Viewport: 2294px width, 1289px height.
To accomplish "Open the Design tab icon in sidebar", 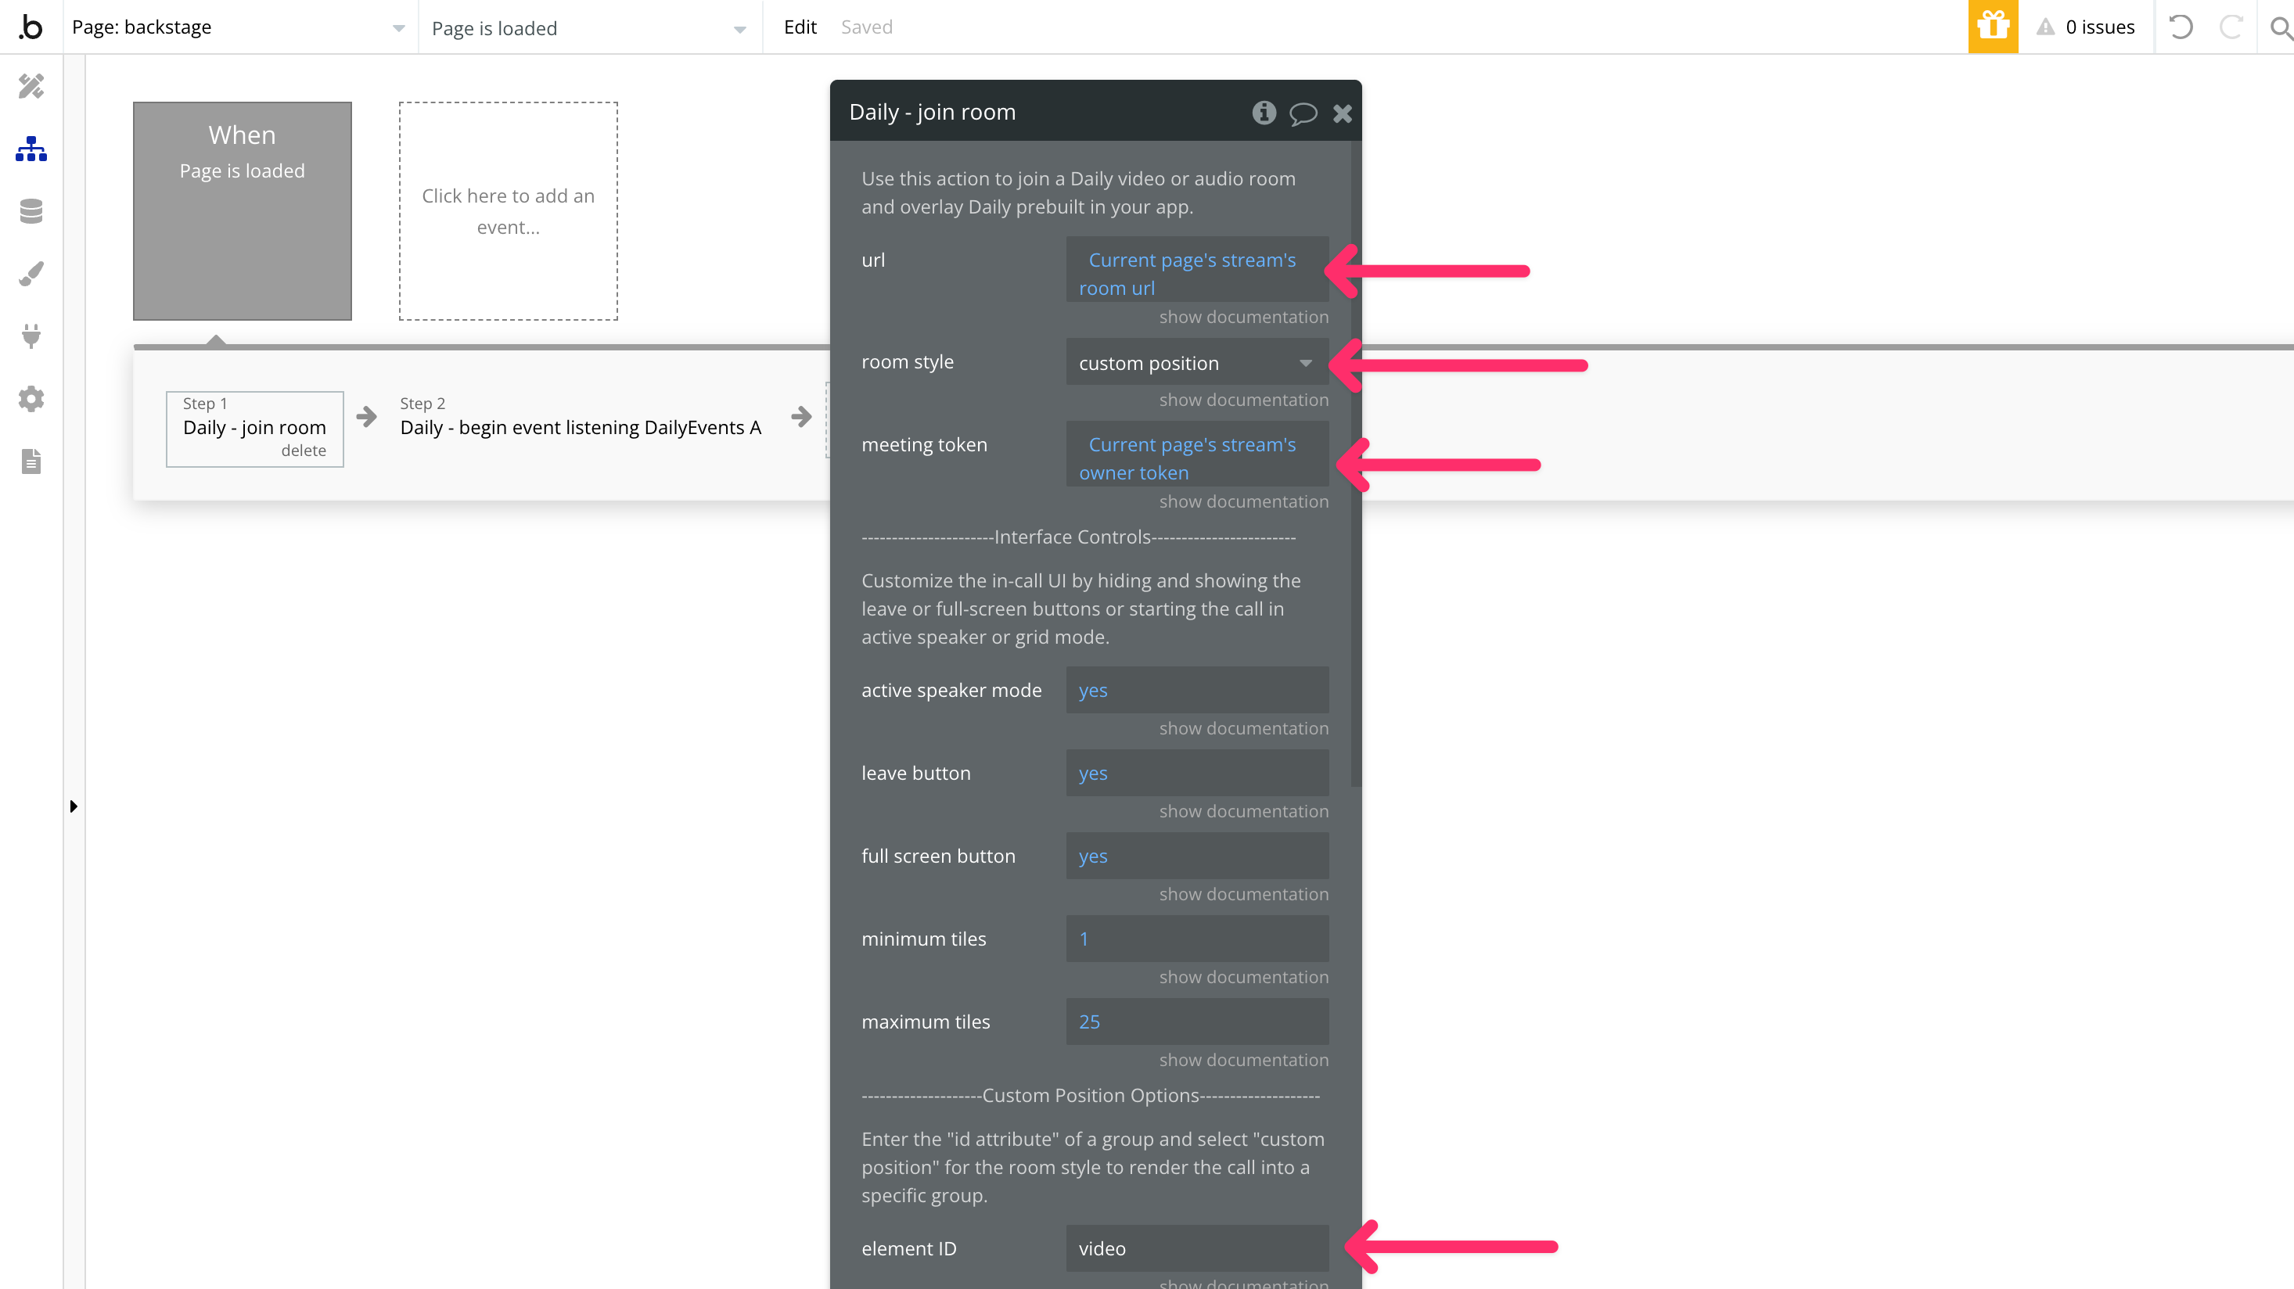I will pos(31,86).
